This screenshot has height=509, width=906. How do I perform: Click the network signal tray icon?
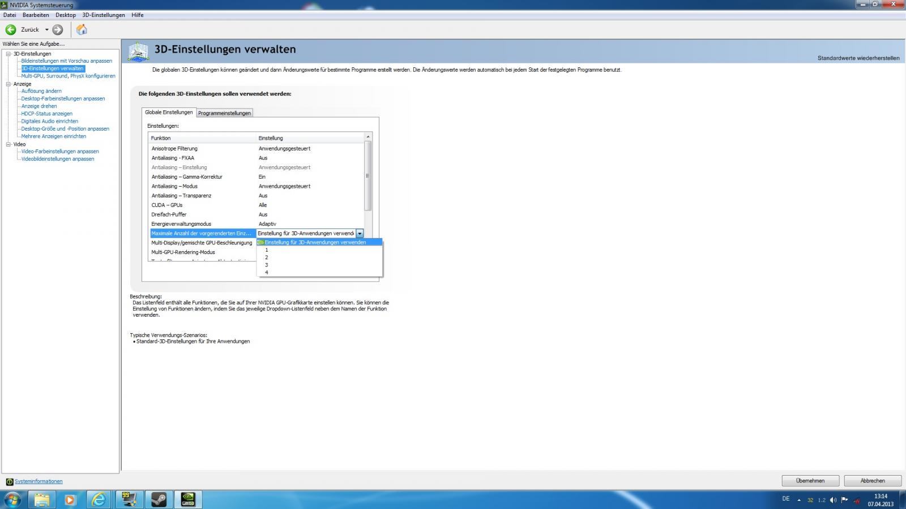click(857, 500)
